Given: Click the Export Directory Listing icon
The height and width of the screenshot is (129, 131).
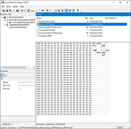Looking at the screenshot, I should tap(62, 11).
